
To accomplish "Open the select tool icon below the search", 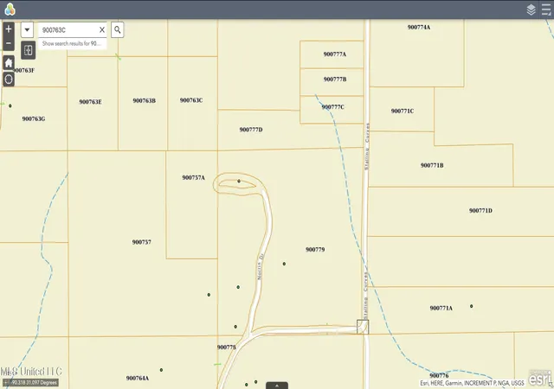I will [29, 50].
